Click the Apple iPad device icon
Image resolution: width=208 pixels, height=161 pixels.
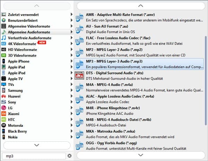(3, 67)
